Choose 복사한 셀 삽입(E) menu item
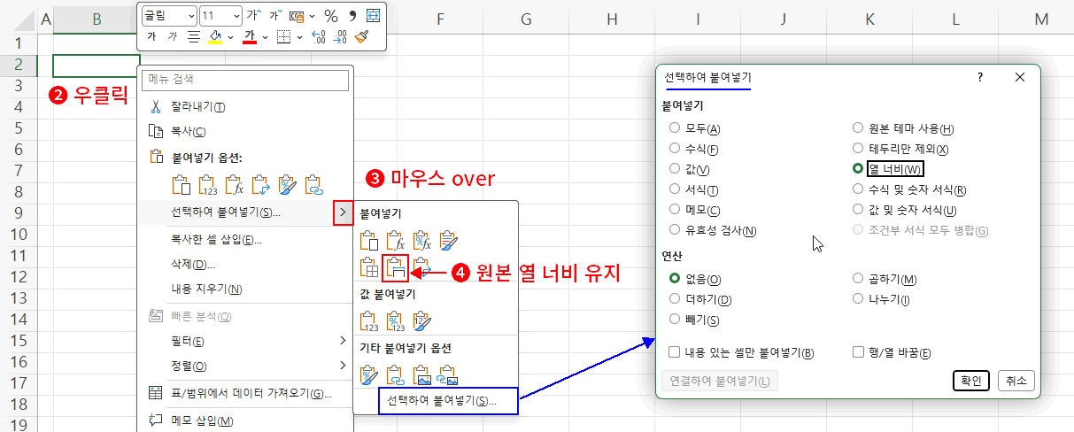This screenshot has width=1074, height=432. pos(245,239)
